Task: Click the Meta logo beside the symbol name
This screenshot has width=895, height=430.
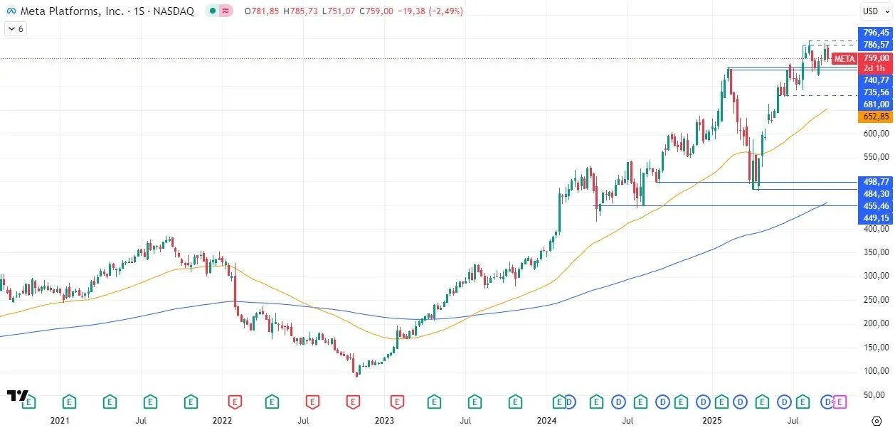Action: [x=11, y=11]
